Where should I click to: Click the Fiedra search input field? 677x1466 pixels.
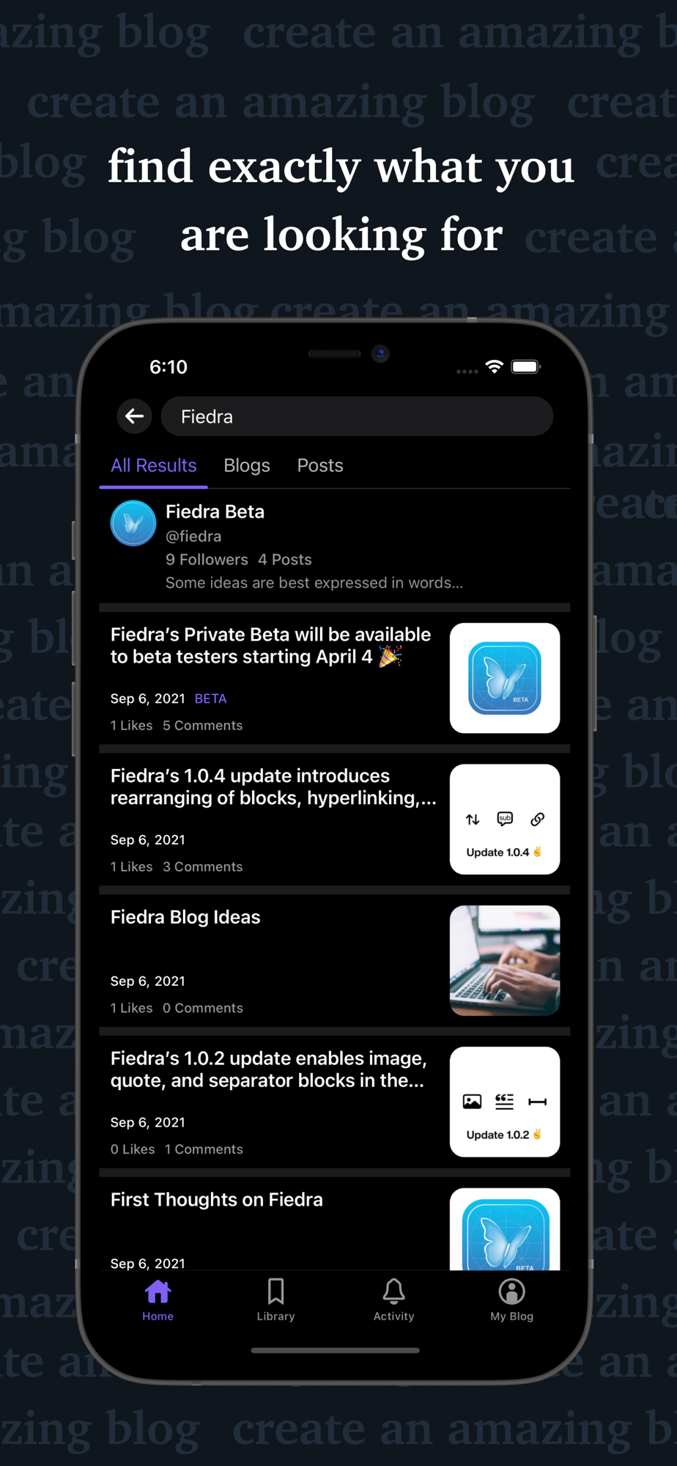(x=357, y=416)
